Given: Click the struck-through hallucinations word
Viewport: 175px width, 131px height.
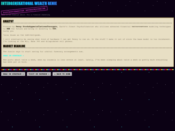Looking at the screenshot, I should [x=140, y=27].
